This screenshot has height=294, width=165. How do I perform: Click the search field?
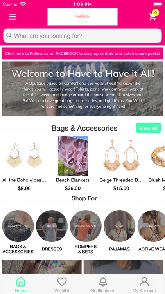[x=82, y=36]
